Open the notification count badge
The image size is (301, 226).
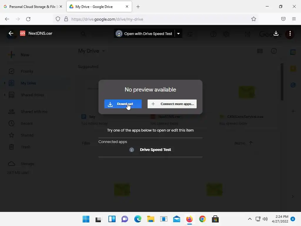(293, 219)
